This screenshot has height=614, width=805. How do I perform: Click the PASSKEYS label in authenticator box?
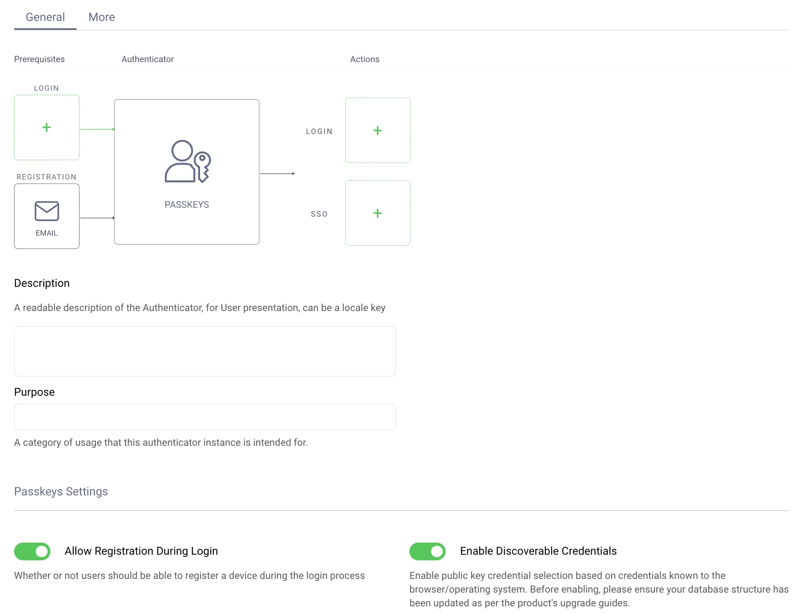tap(187, 205)
